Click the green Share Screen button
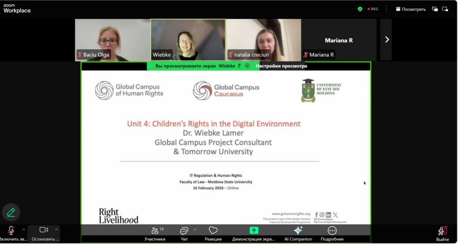The image size is (458, 244). click(x=254, y=231)
